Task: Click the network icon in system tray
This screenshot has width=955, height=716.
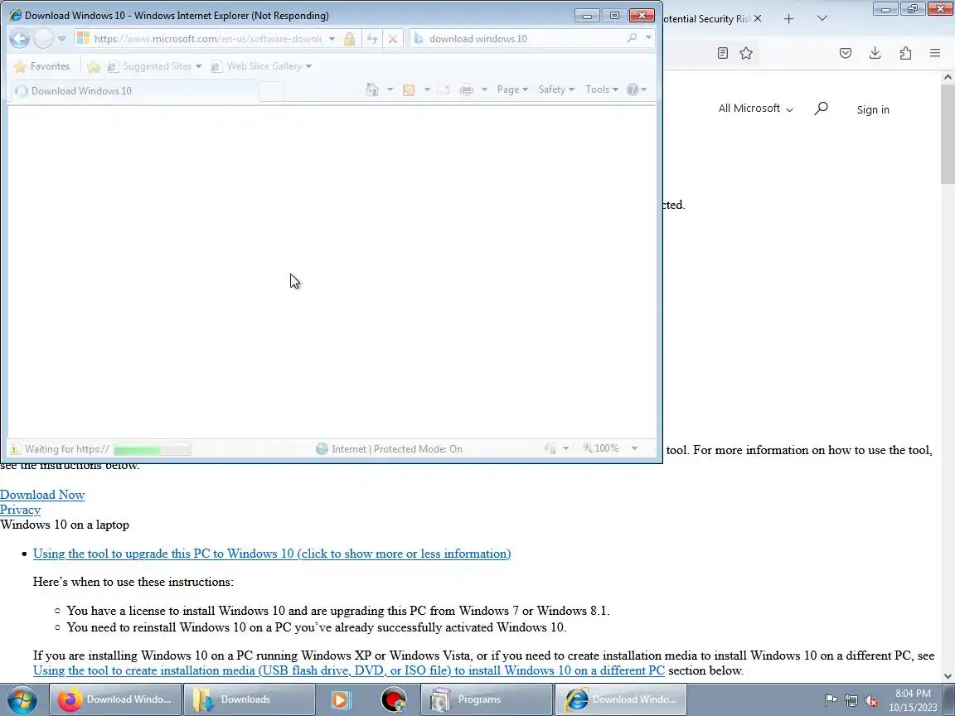Action: click(x=851, y=701)
